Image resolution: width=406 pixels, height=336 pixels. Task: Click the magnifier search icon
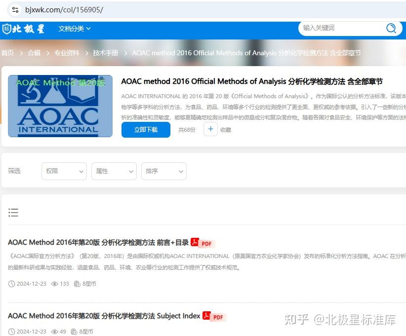click(391, 29)
